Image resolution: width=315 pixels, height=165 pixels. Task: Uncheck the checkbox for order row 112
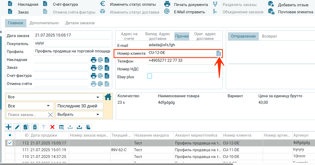click(x=10, y=143)
